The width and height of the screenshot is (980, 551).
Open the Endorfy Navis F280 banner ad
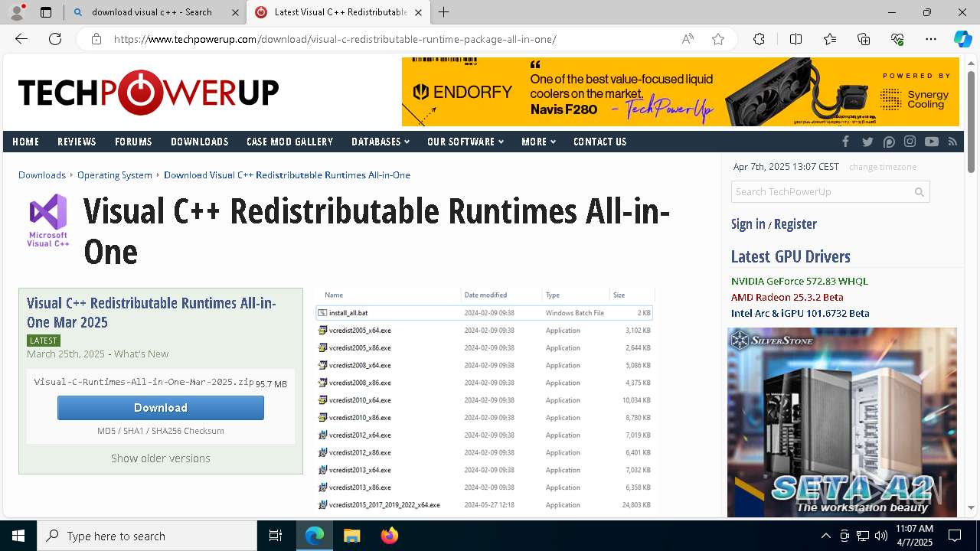click(681, 92)
